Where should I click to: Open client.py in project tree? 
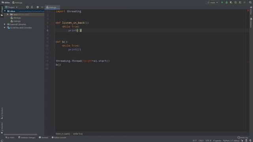(16, 18)
